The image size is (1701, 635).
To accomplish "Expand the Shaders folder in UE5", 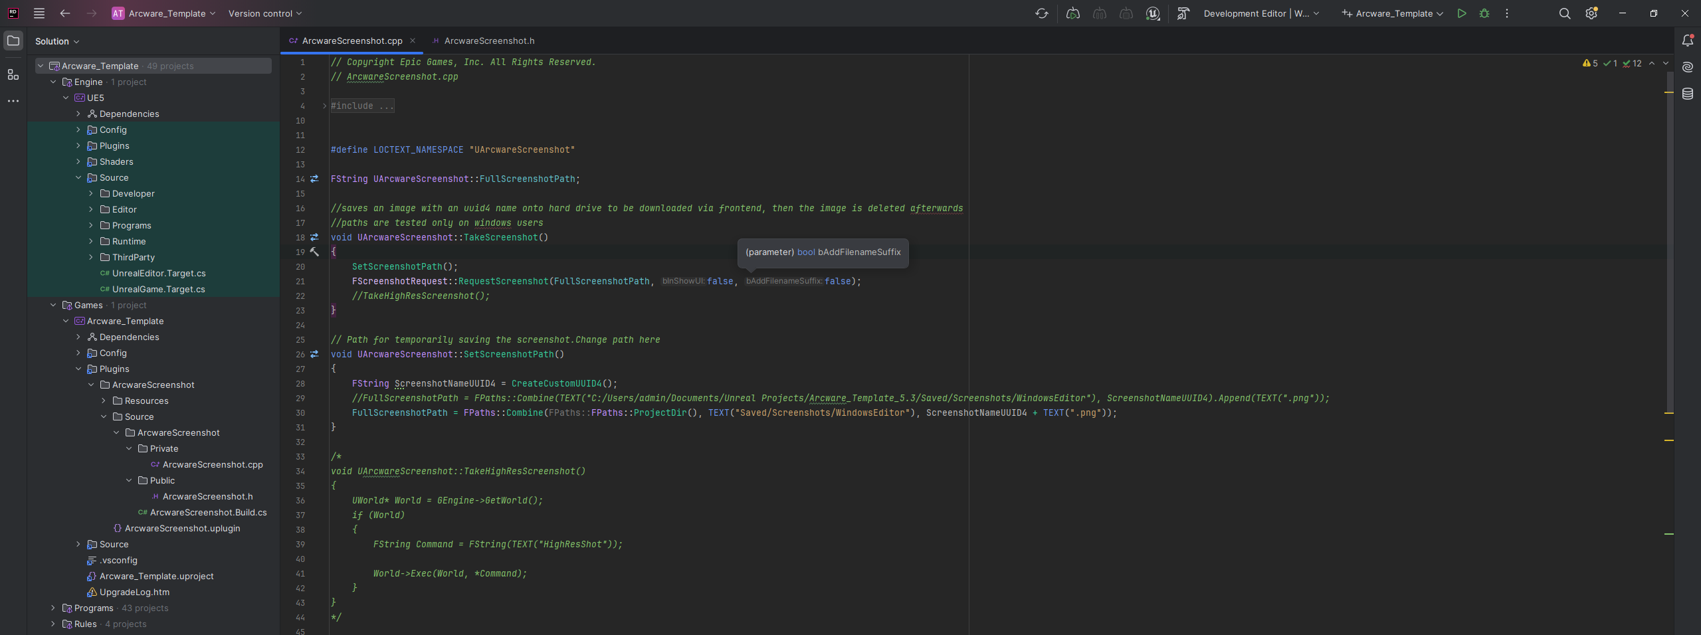I will tap(78, 162).
